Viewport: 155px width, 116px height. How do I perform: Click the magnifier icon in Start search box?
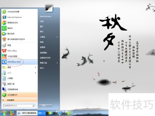click(33, 106)
